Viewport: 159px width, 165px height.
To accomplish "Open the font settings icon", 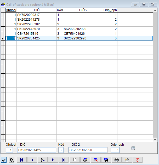I will pos(12,160).
